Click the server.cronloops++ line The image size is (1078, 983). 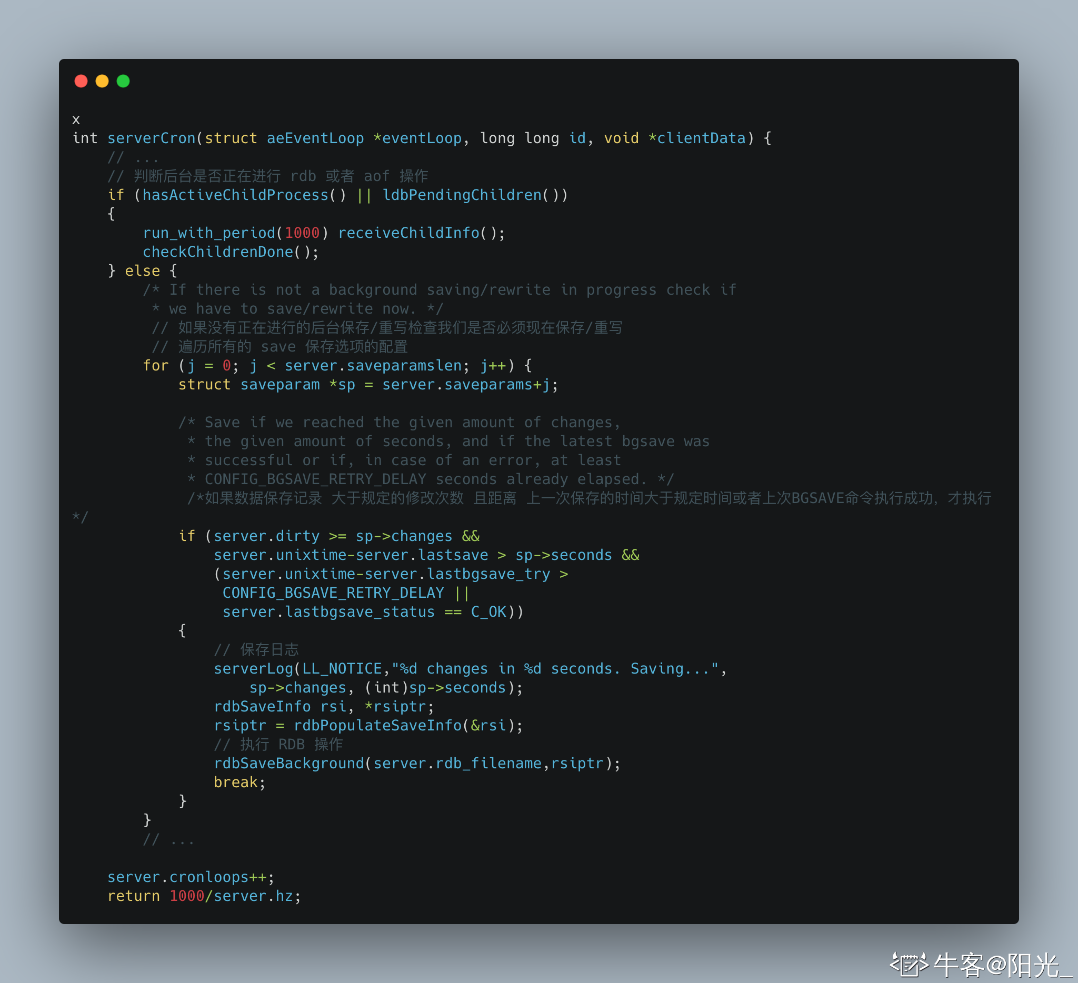click(x=191, y=877)
